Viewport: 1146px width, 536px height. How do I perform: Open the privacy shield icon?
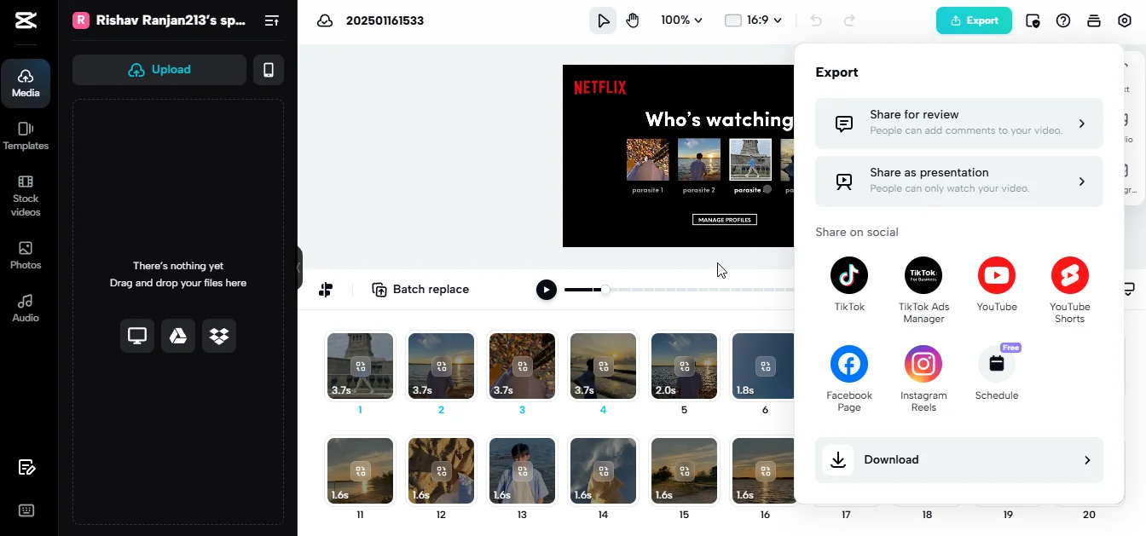1033,20
